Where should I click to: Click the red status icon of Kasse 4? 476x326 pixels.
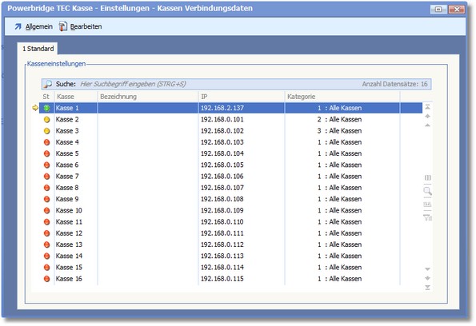coord(46,142)
